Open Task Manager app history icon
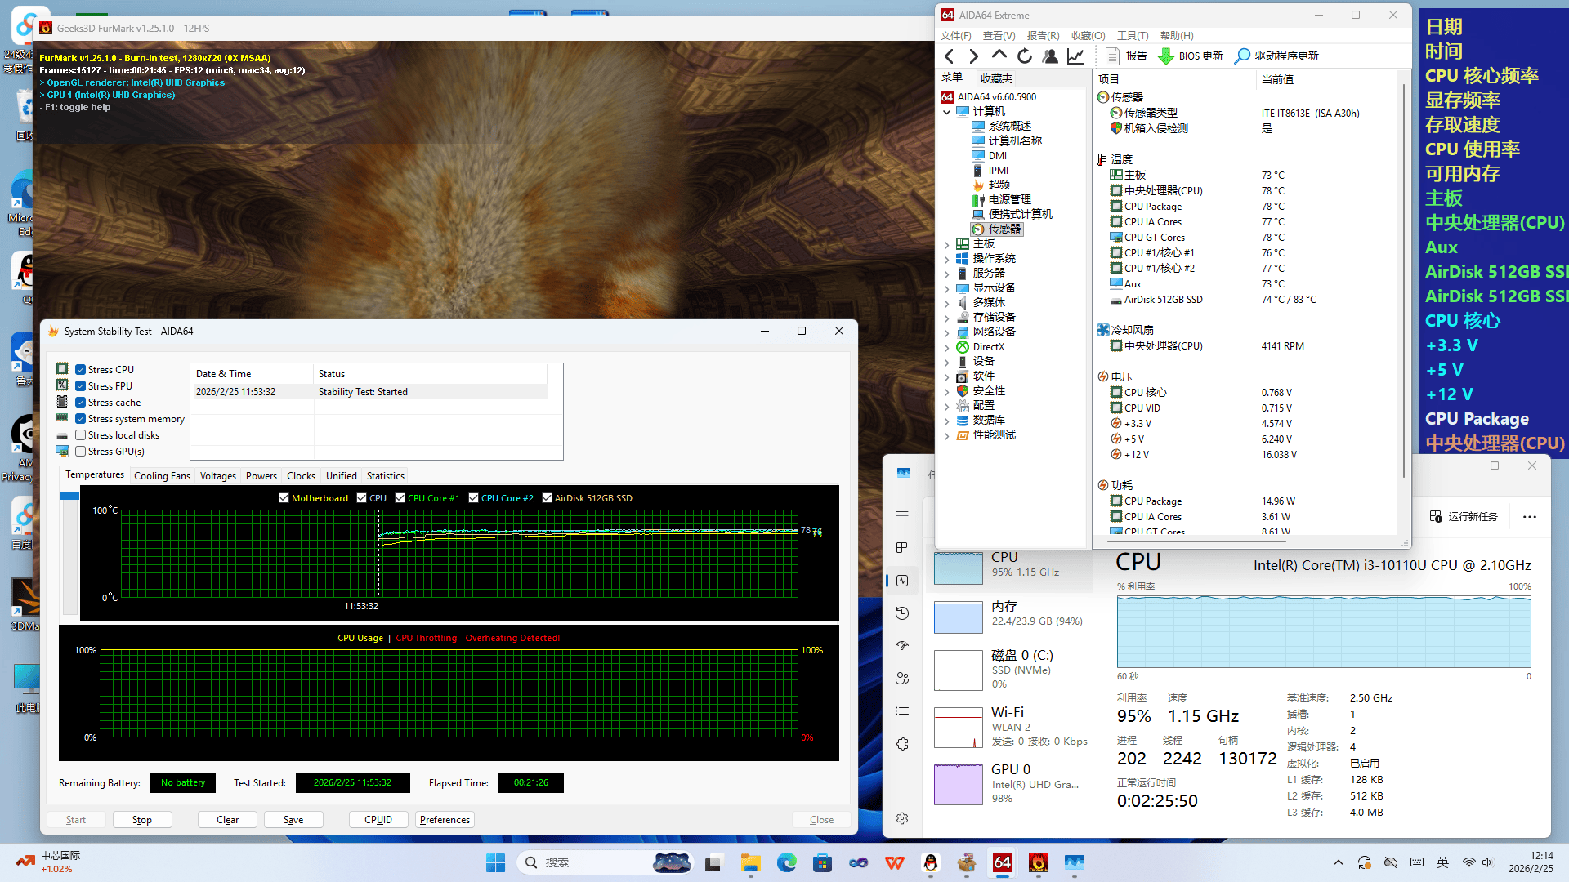 click(x=902, y=613)
